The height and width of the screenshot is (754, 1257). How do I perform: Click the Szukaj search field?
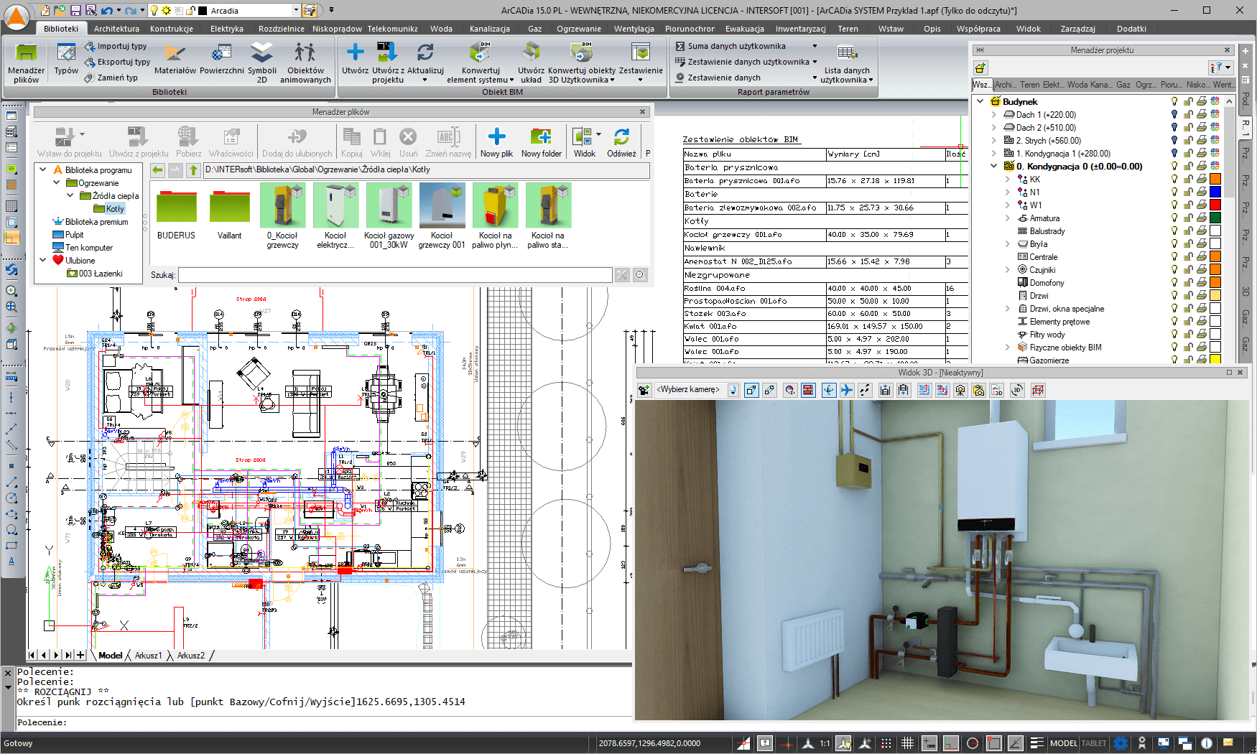[395, 275]
